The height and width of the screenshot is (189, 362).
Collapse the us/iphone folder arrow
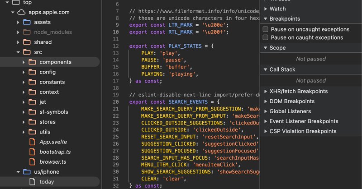click(x=18, y=172)
